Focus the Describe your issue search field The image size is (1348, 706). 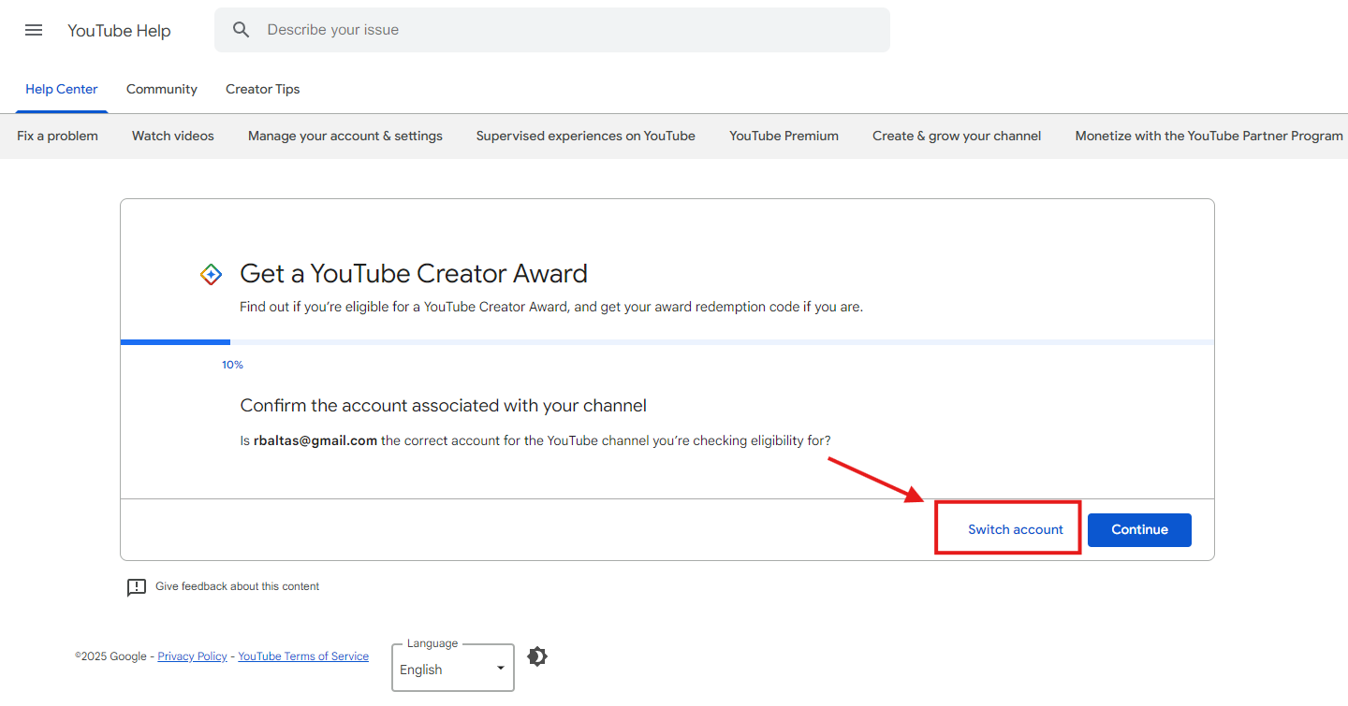tap(552, 30)
